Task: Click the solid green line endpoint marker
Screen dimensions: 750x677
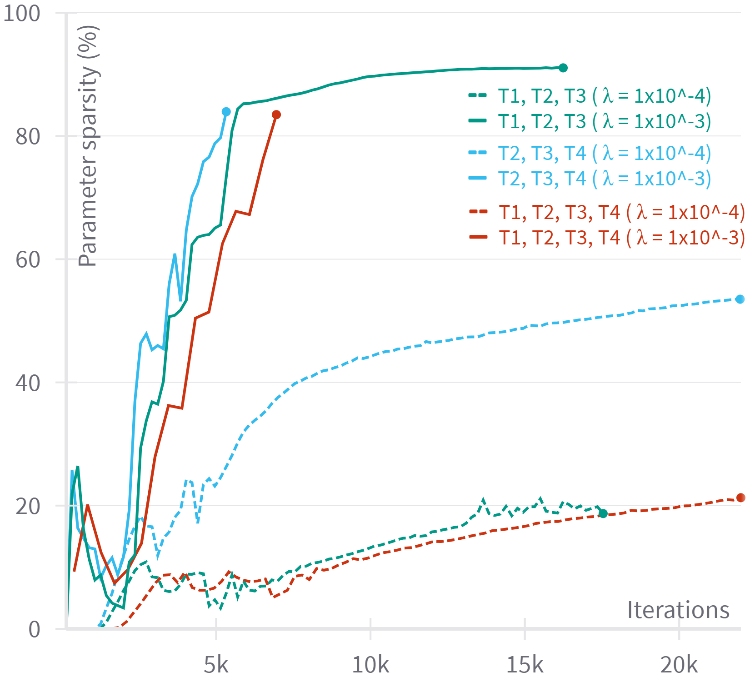Action: point(563,68)
